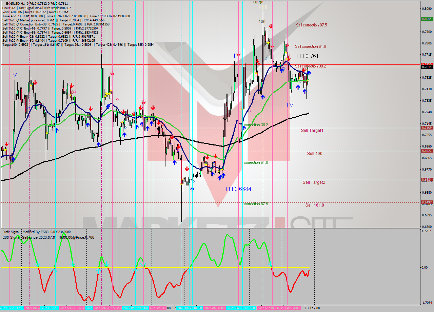Screen dimensions: 434x312
Task: Click the 'Sell Target1' label
Action: tap(312, 130)
